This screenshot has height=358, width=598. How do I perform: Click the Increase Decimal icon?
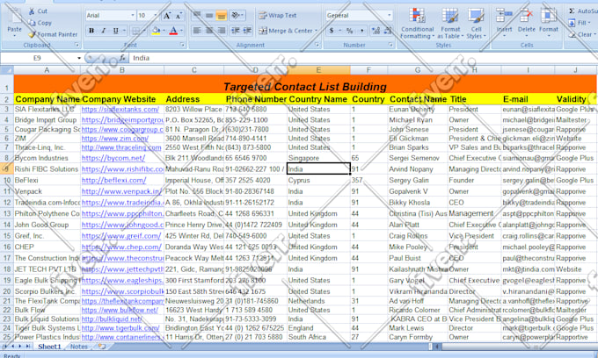point(376,31)
